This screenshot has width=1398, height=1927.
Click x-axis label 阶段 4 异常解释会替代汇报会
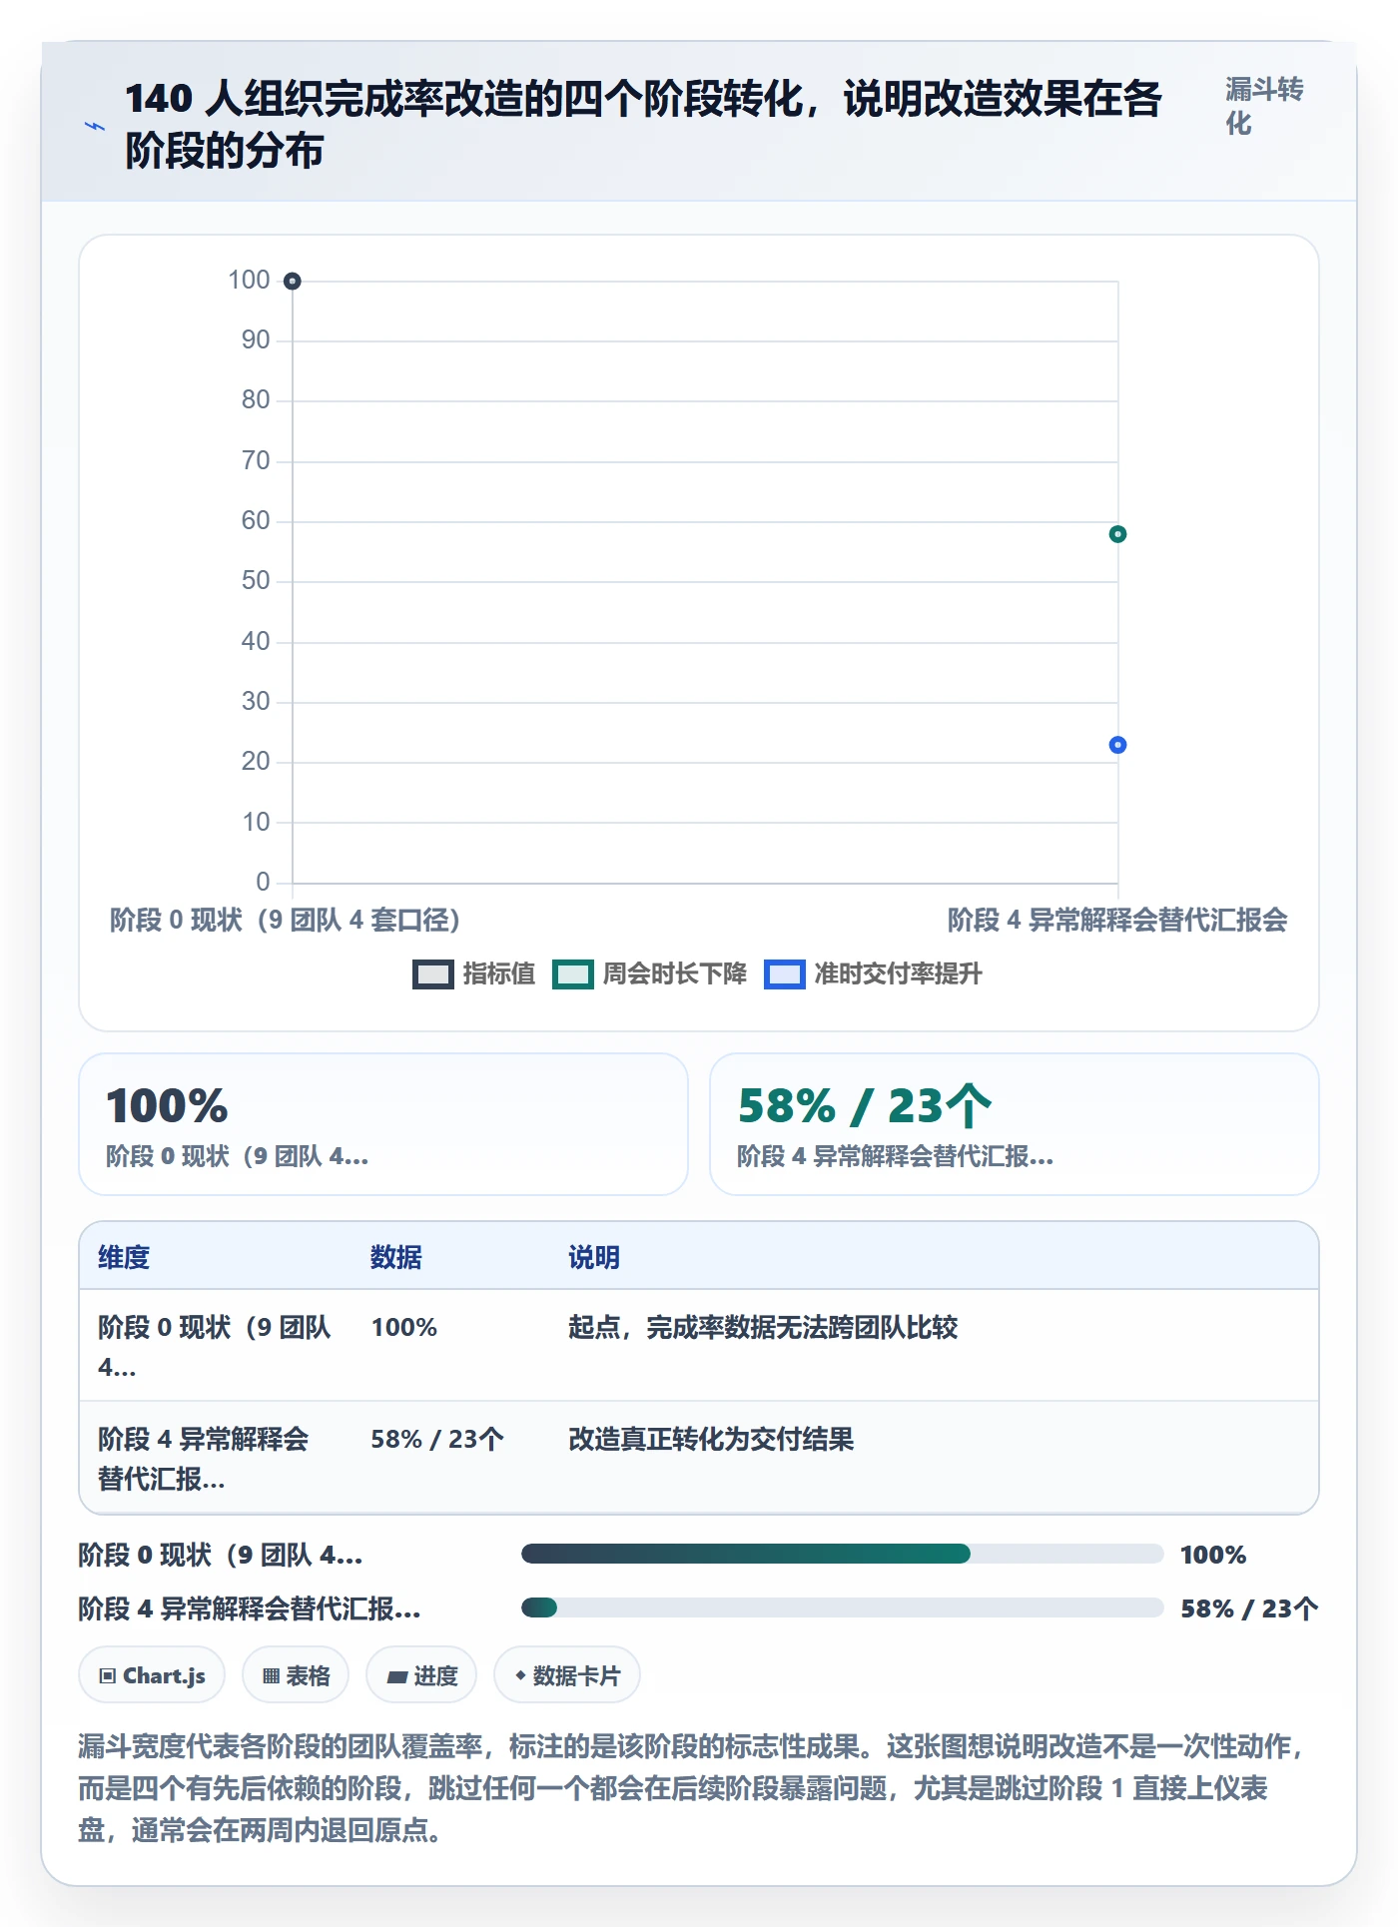(1117, 920)
